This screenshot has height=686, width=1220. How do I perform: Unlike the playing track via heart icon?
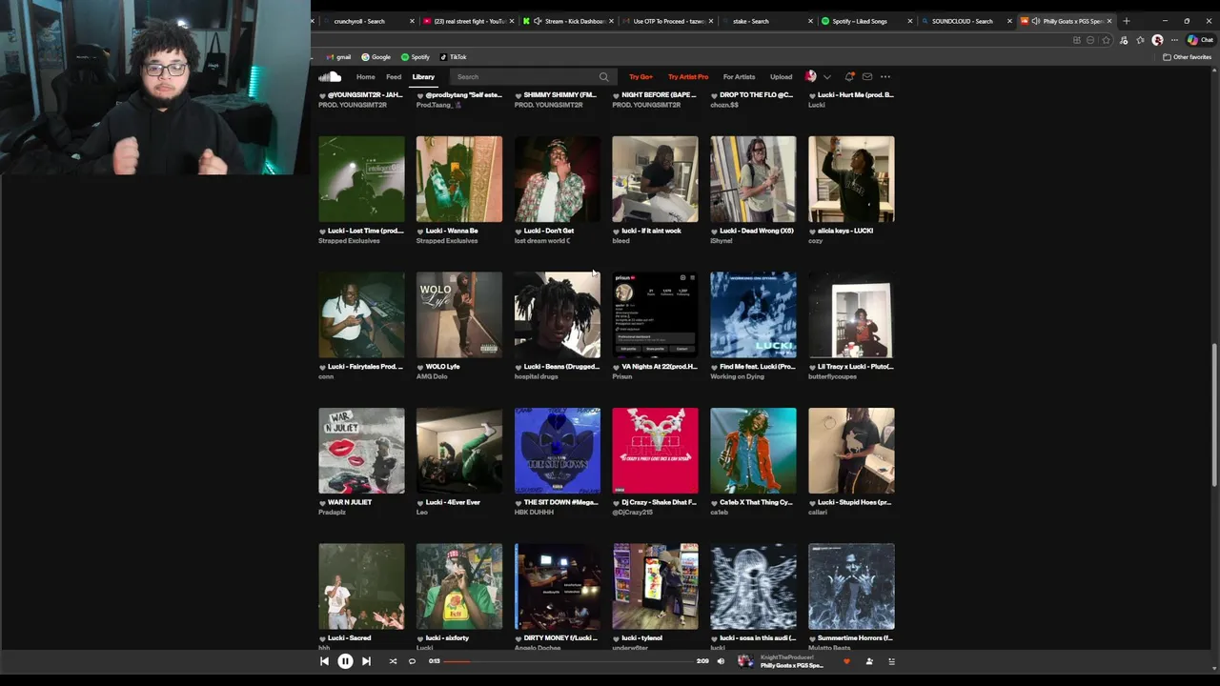tap(846, 661)
